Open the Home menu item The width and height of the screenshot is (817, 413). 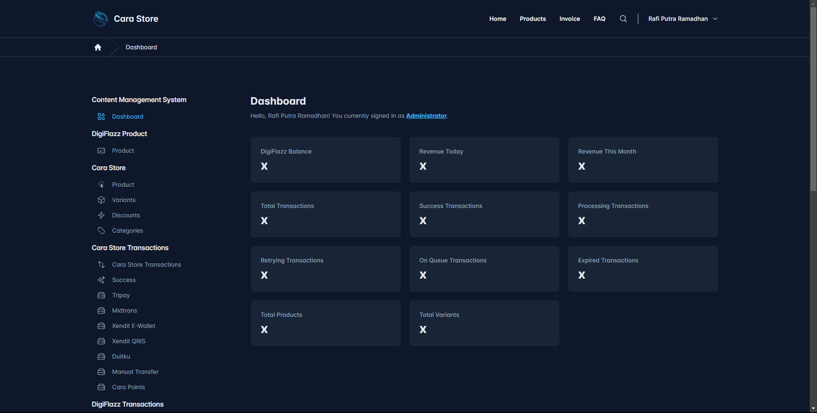[x=497, y=19]
